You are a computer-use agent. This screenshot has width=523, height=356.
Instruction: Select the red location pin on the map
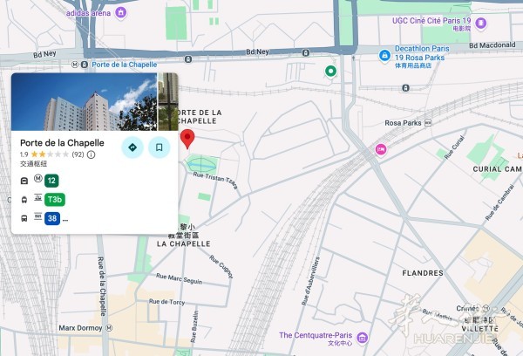point(187,139)
